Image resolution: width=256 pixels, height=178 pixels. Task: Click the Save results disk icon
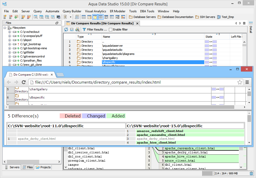click(x=72, y=29)
